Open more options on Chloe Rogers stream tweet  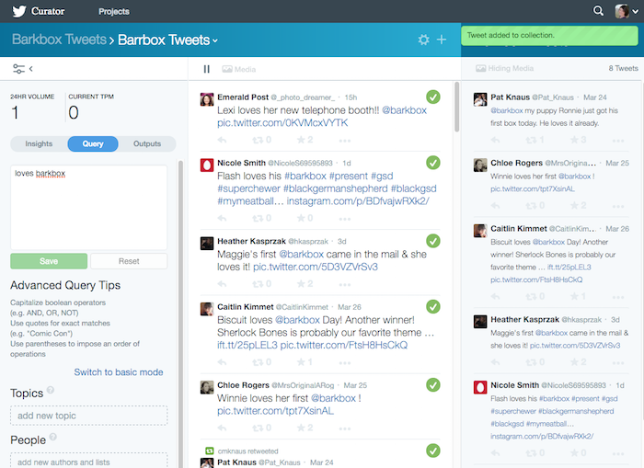coord(345,428)
